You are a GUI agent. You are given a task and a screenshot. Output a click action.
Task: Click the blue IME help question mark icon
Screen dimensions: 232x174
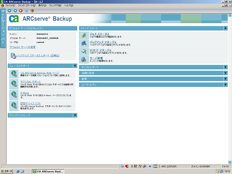(150, 166)
